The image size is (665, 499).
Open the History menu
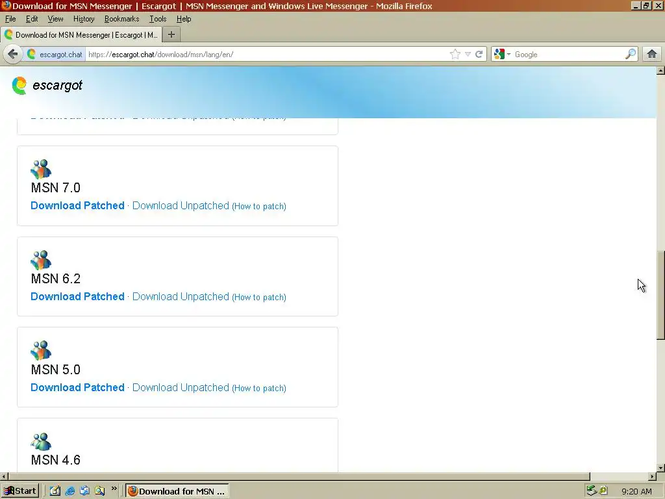coord(84,19)
